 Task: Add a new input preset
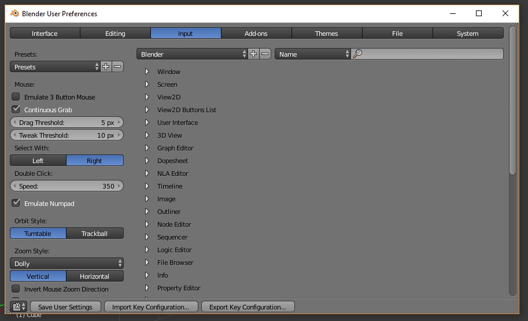click(106, 67)
